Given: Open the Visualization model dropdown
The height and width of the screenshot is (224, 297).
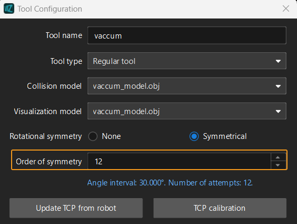Looking at the screenshot, I should tap(187, 111).
